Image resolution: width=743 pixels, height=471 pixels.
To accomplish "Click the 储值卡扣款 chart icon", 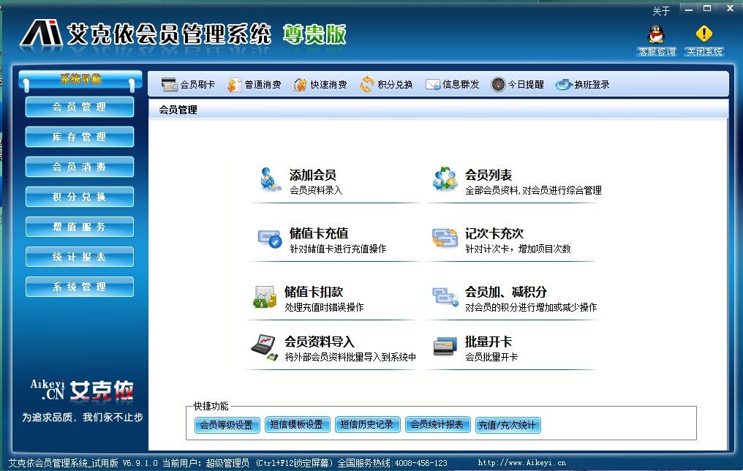I will (265, 297).
